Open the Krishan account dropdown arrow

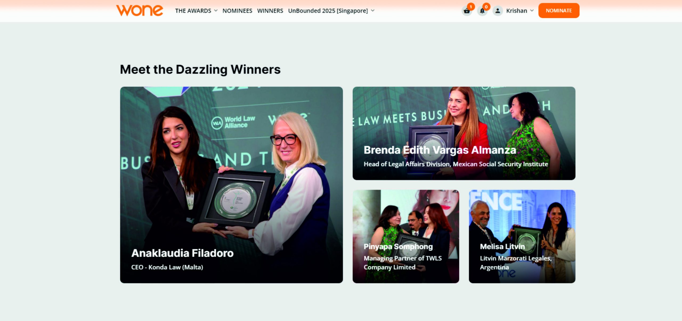click(x=532, y=11)
